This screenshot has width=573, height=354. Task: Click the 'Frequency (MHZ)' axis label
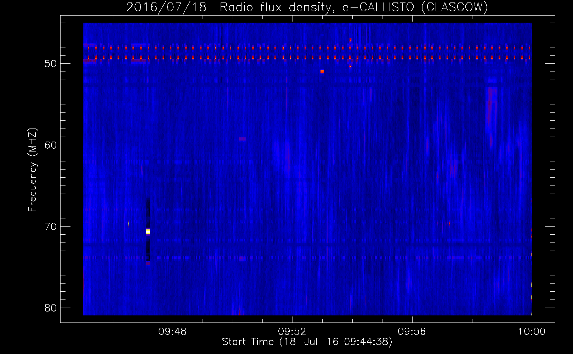(33, 170)
